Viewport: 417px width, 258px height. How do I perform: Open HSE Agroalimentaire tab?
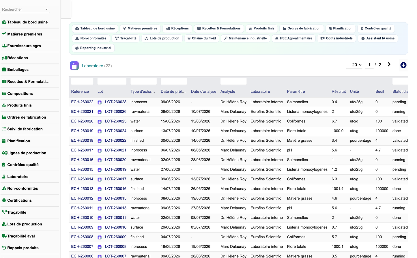[x=294, y=38]
